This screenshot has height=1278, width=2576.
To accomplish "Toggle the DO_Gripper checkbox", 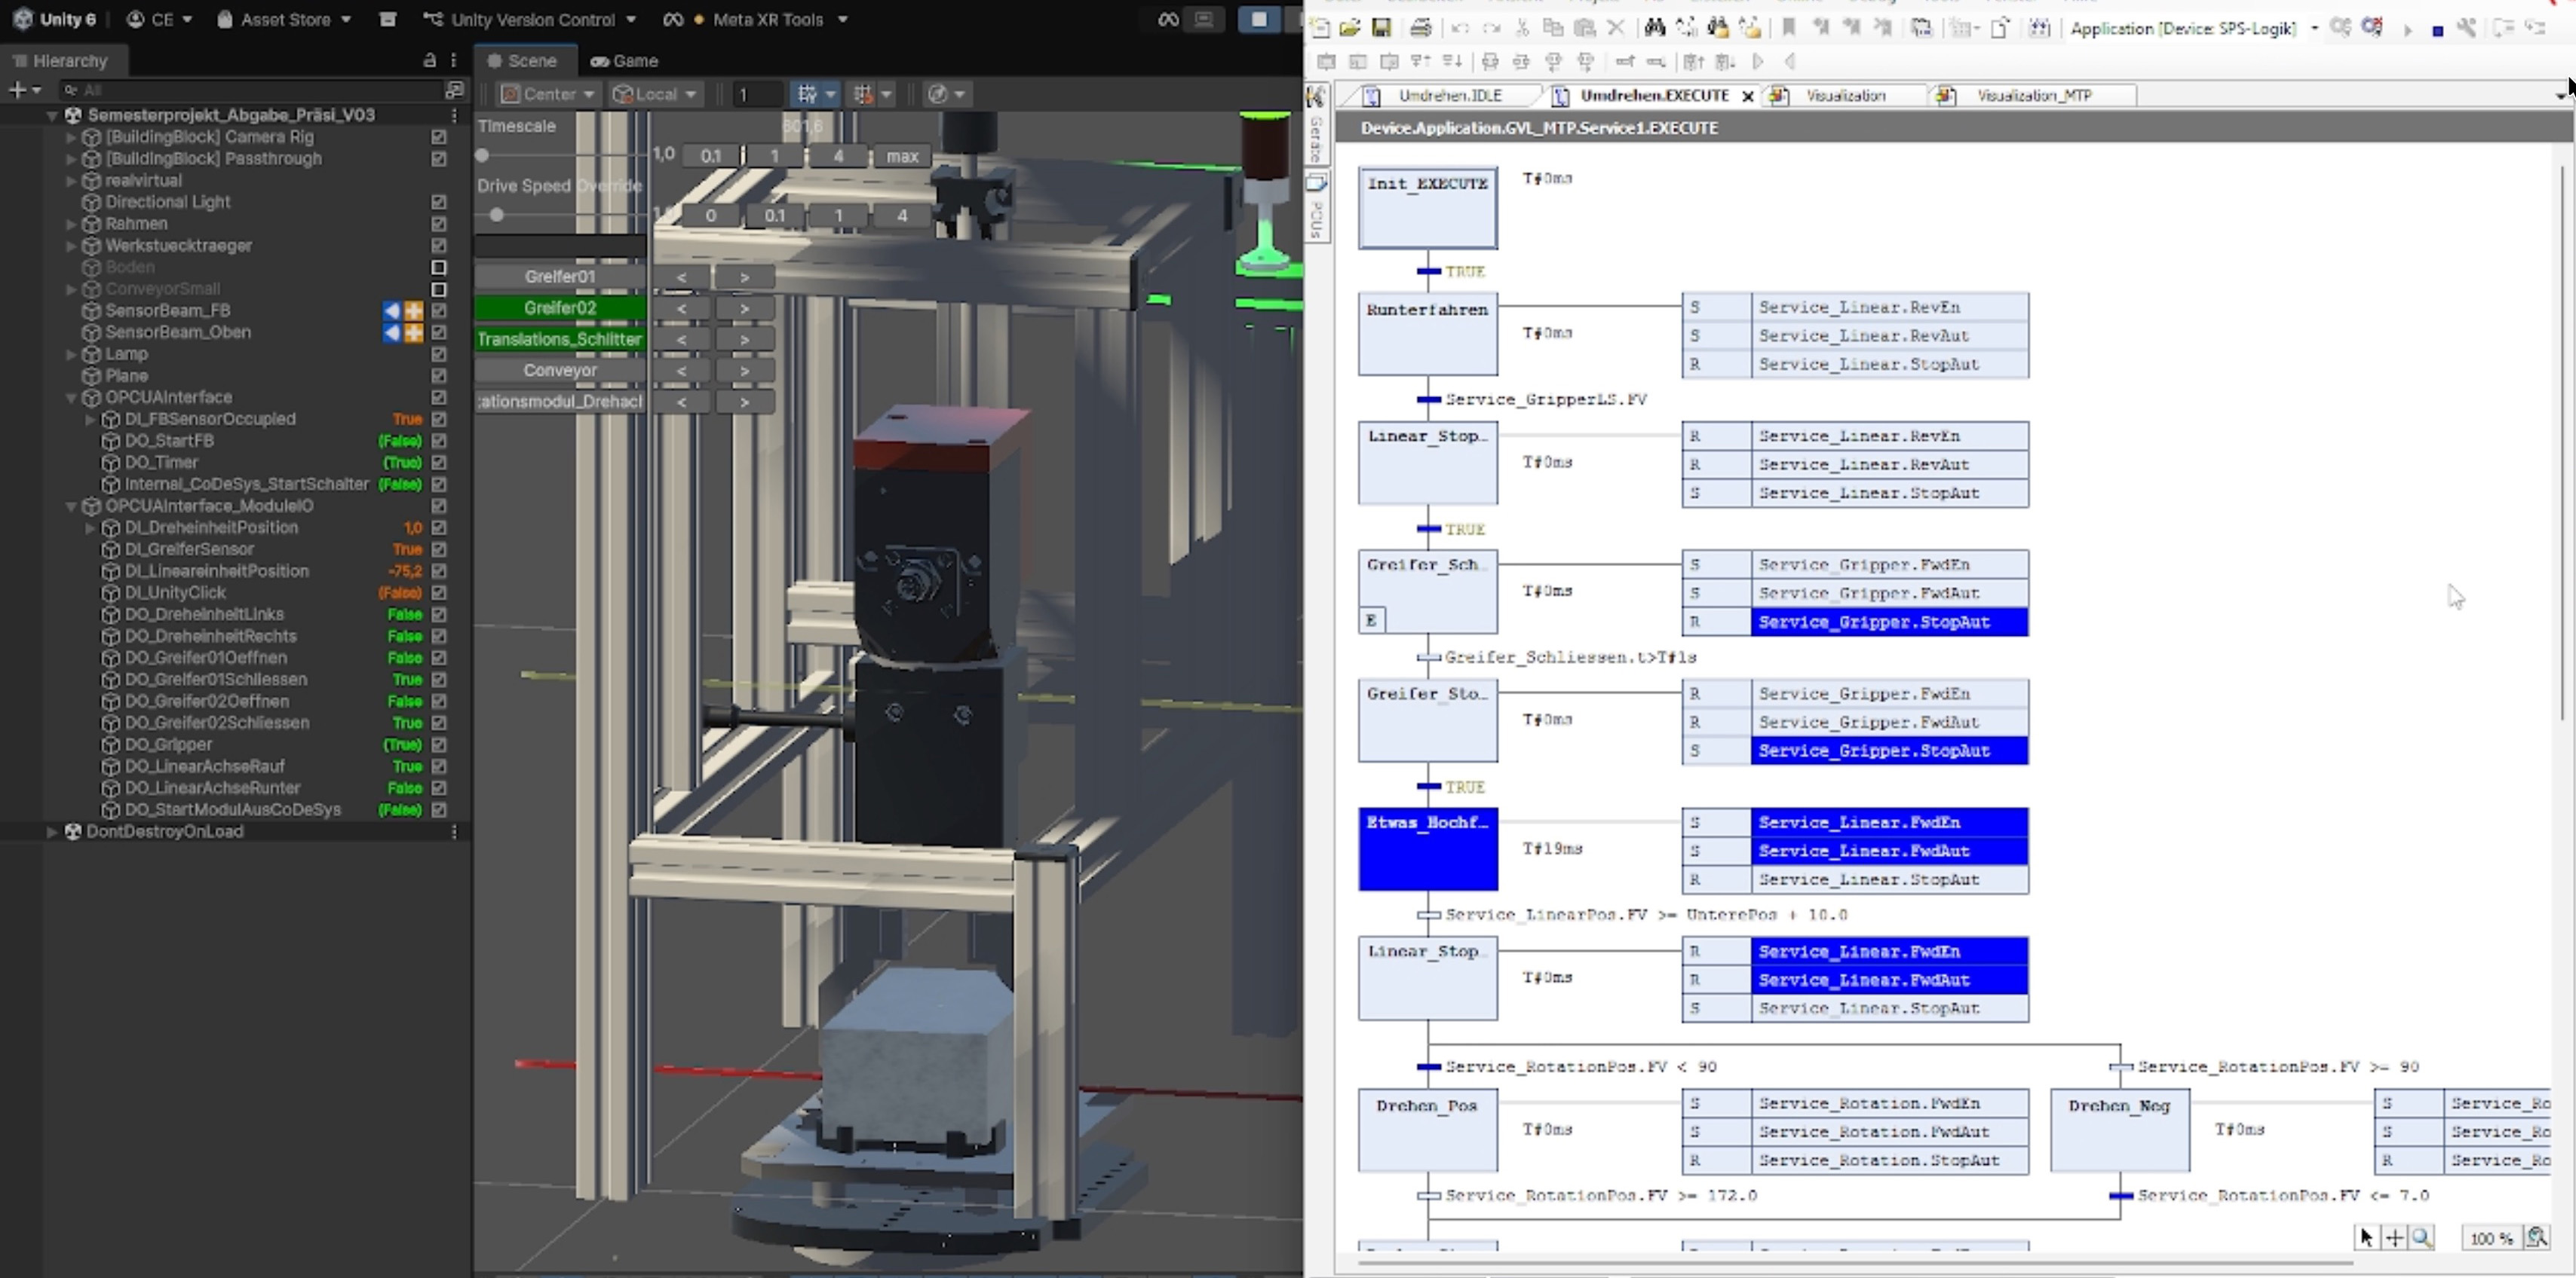I will pyautogui.click(x=438, y=744).
